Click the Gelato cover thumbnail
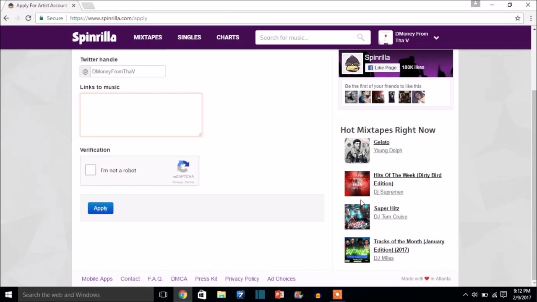This screenshot has height=302, width=537. click(357, 151)
